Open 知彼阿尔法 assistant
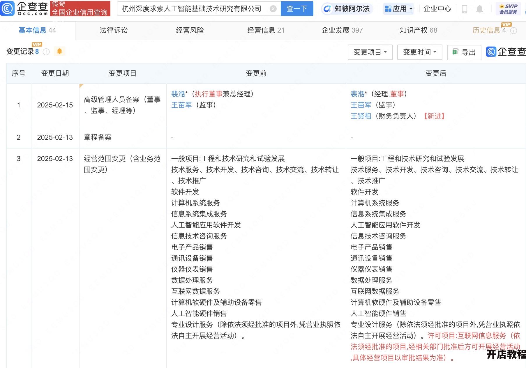The width and height of the screenshot is (526, 368). [347, 9]
